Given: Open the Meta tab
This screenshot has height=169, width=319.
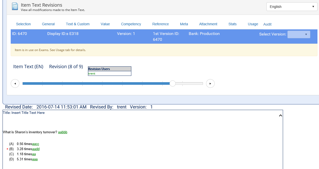Looking at the screenshot, I should (184, 24).
